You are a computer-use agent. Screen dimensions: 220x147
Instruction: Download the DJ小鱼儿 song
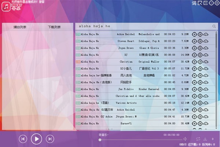point(206,69)
